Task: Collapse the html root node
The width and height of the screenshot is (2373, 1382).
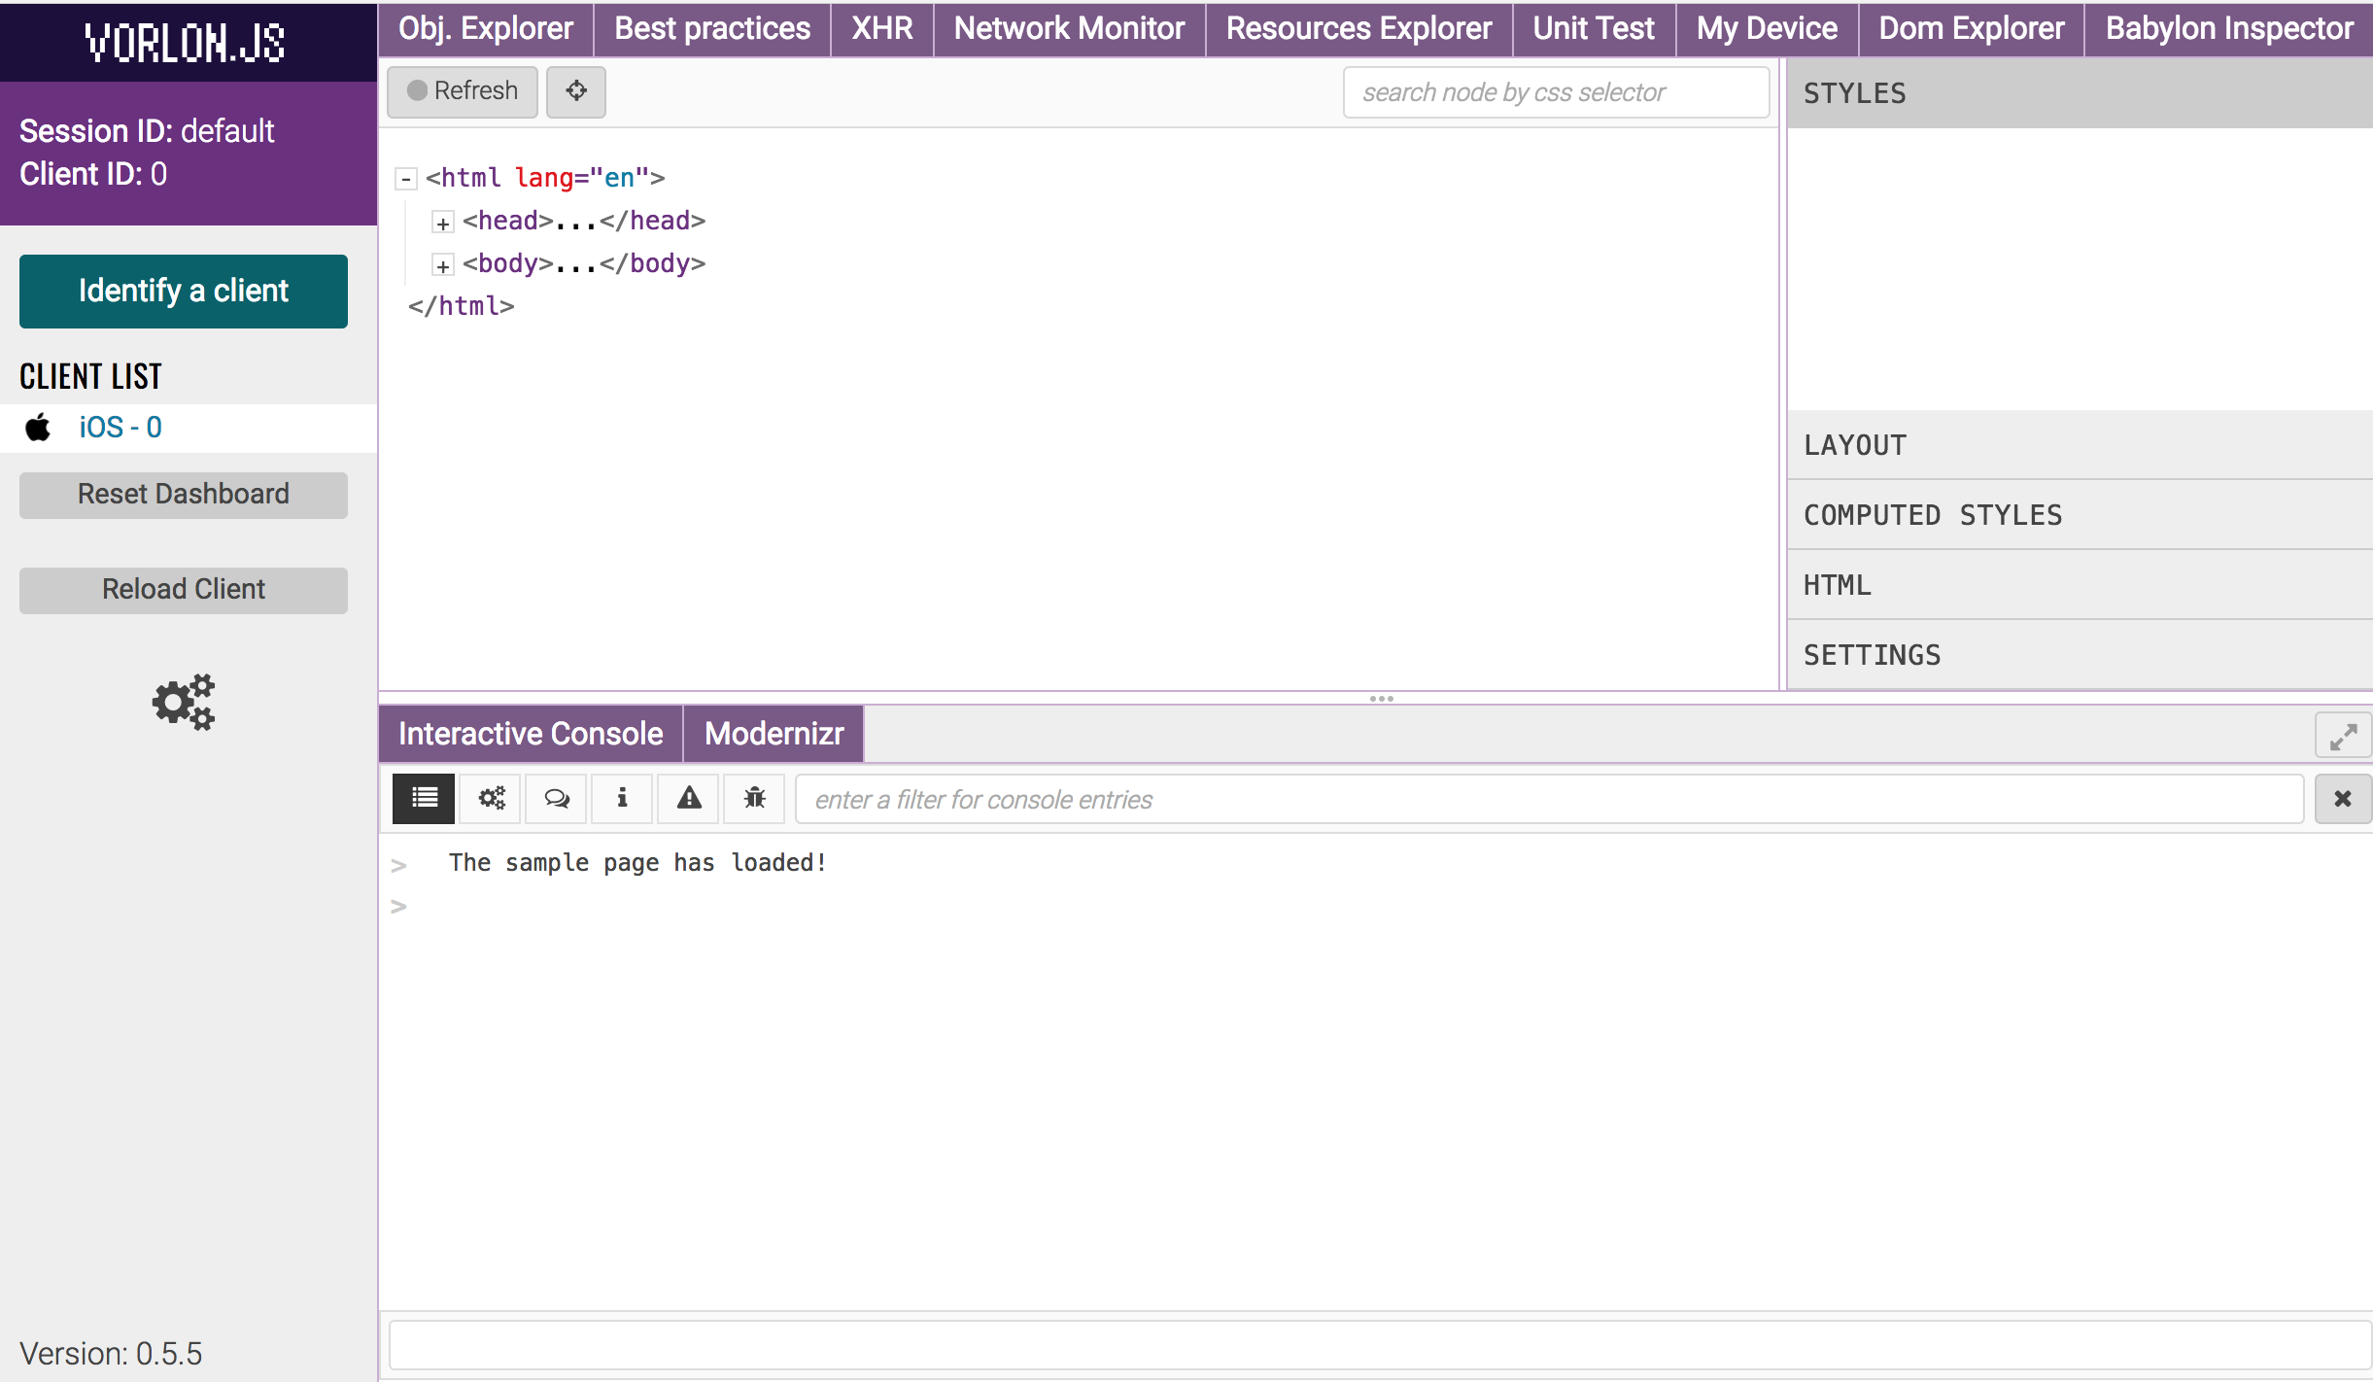Action: [x=407, y=179]
